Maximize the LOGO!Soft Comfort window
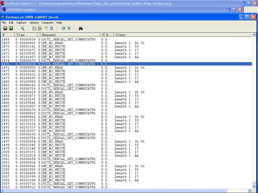The width and height of the screenshot is (258, 193). [234, 10]
